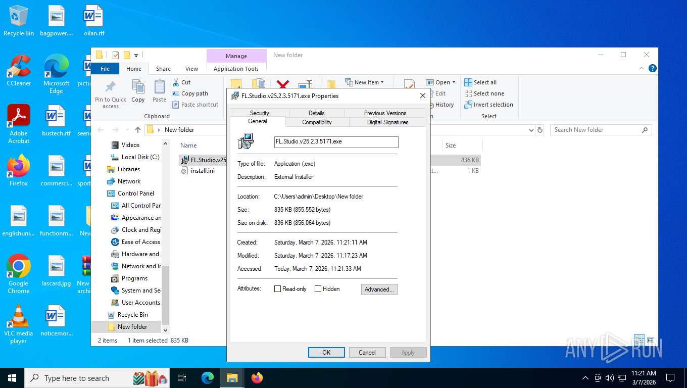Viewport: 687px width, 388px height.
Task: Open notification center icon
Action: pyautogui.click(x=670, y=378)
